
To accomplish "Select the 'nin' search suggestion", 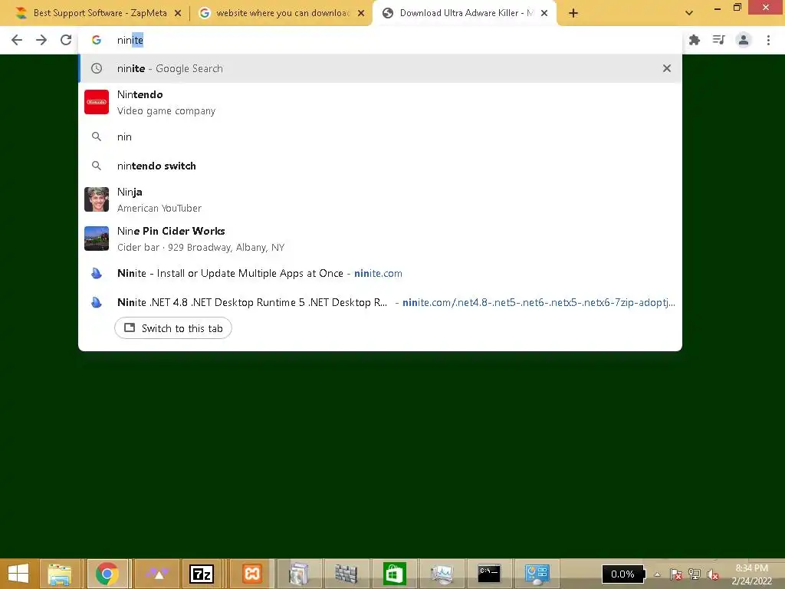I will click(x=380, y=137).
